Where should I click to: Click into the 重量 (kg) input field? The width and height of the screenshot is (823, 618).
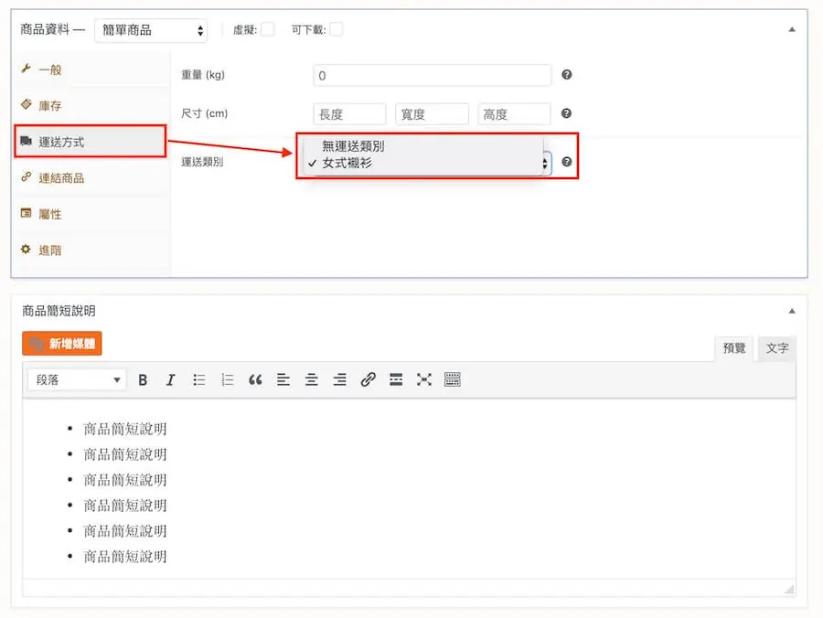432,76
